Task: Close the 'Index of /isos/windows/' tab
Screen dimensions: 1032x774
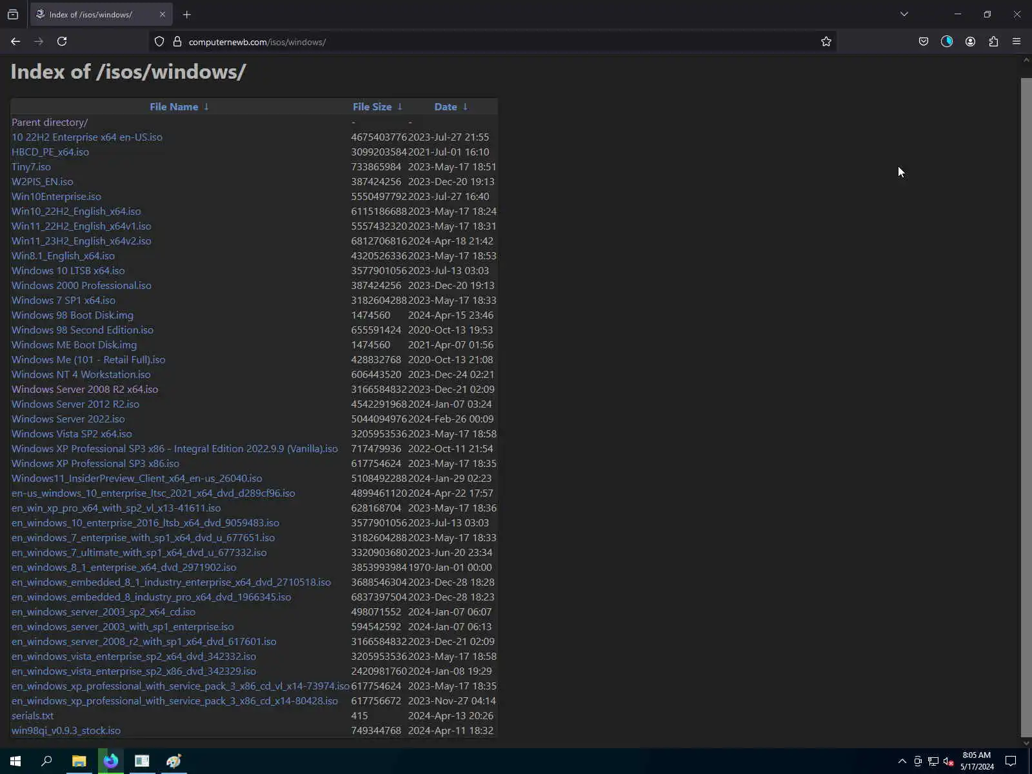Action: (x=162, y=14)
